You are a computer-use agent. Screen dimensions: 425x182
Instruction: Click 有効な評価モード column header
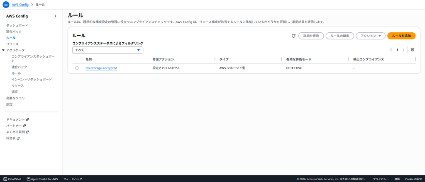coord(298,59)
